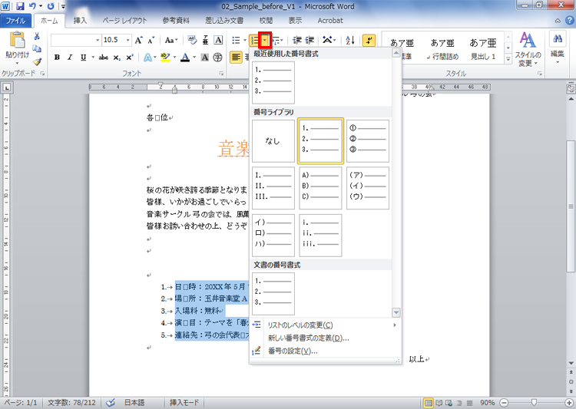Click the enclosed character circle icon
The height and width of the screenshot is (409, 576).
pos(218,58)
